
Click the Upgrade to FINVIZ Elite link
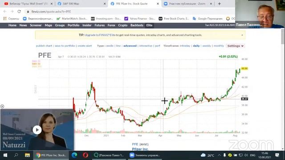(x=100, y=35)
